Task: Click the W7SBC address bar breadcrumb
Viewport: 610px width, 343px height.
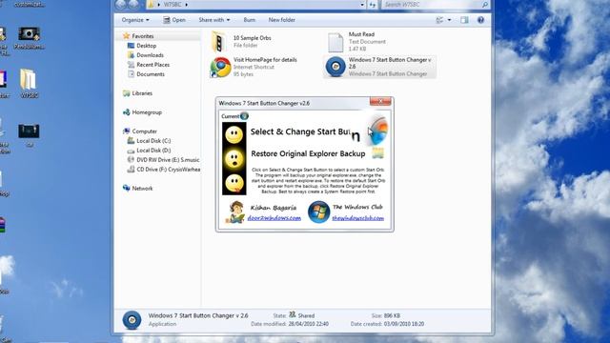Action: (x=173, y=5)
